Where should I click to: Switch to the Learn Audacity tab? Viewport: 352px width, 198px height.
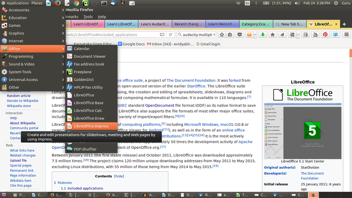coord(155,24)
